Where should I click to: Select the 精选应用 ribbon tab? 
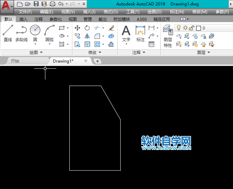161,19
